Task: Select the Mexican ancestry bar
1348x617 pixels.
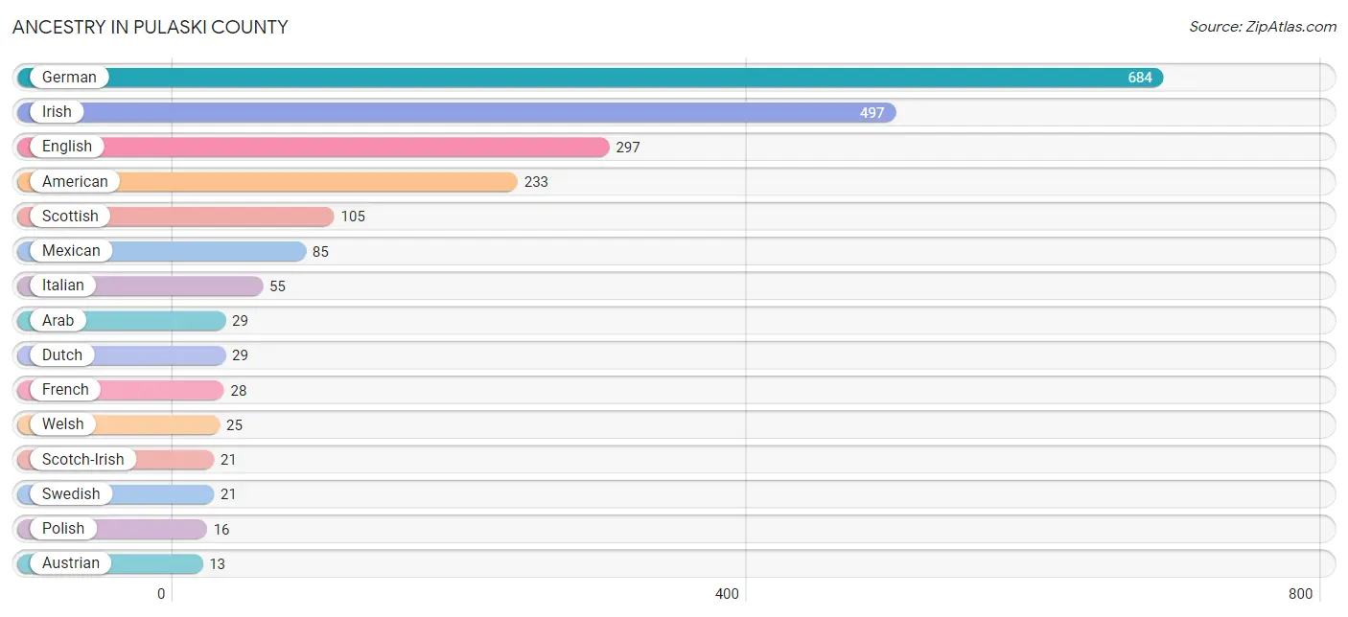Action: coord(161,250)
